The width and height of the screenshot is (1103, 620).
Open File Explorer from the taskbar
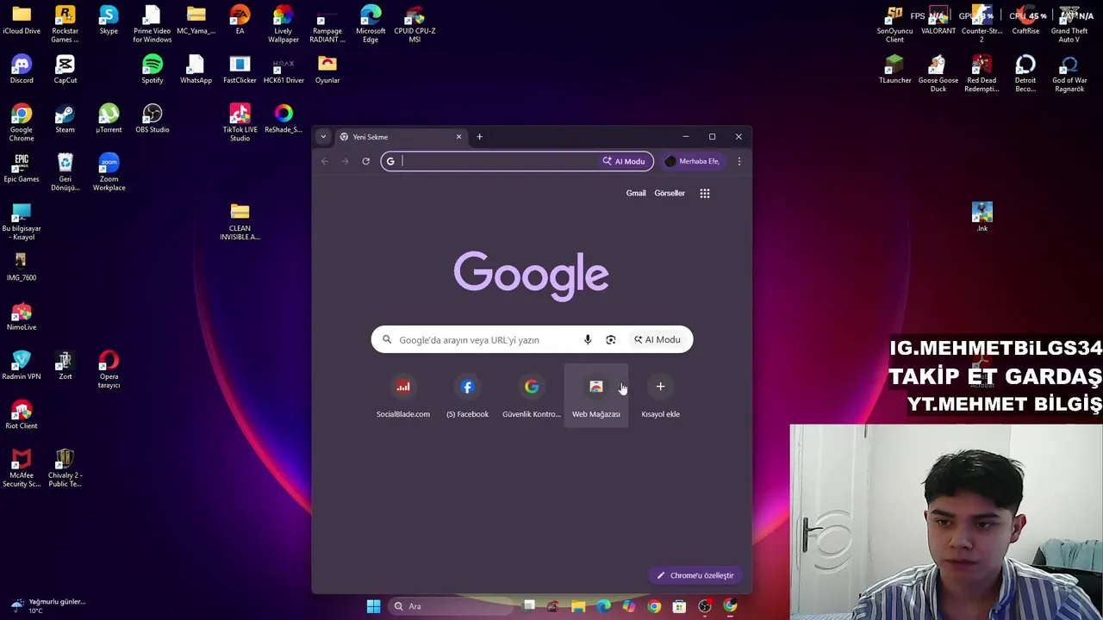578,606
